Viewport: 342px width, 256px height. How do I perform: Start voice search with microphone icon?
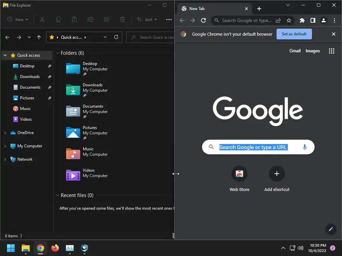[x=305, y=147]
